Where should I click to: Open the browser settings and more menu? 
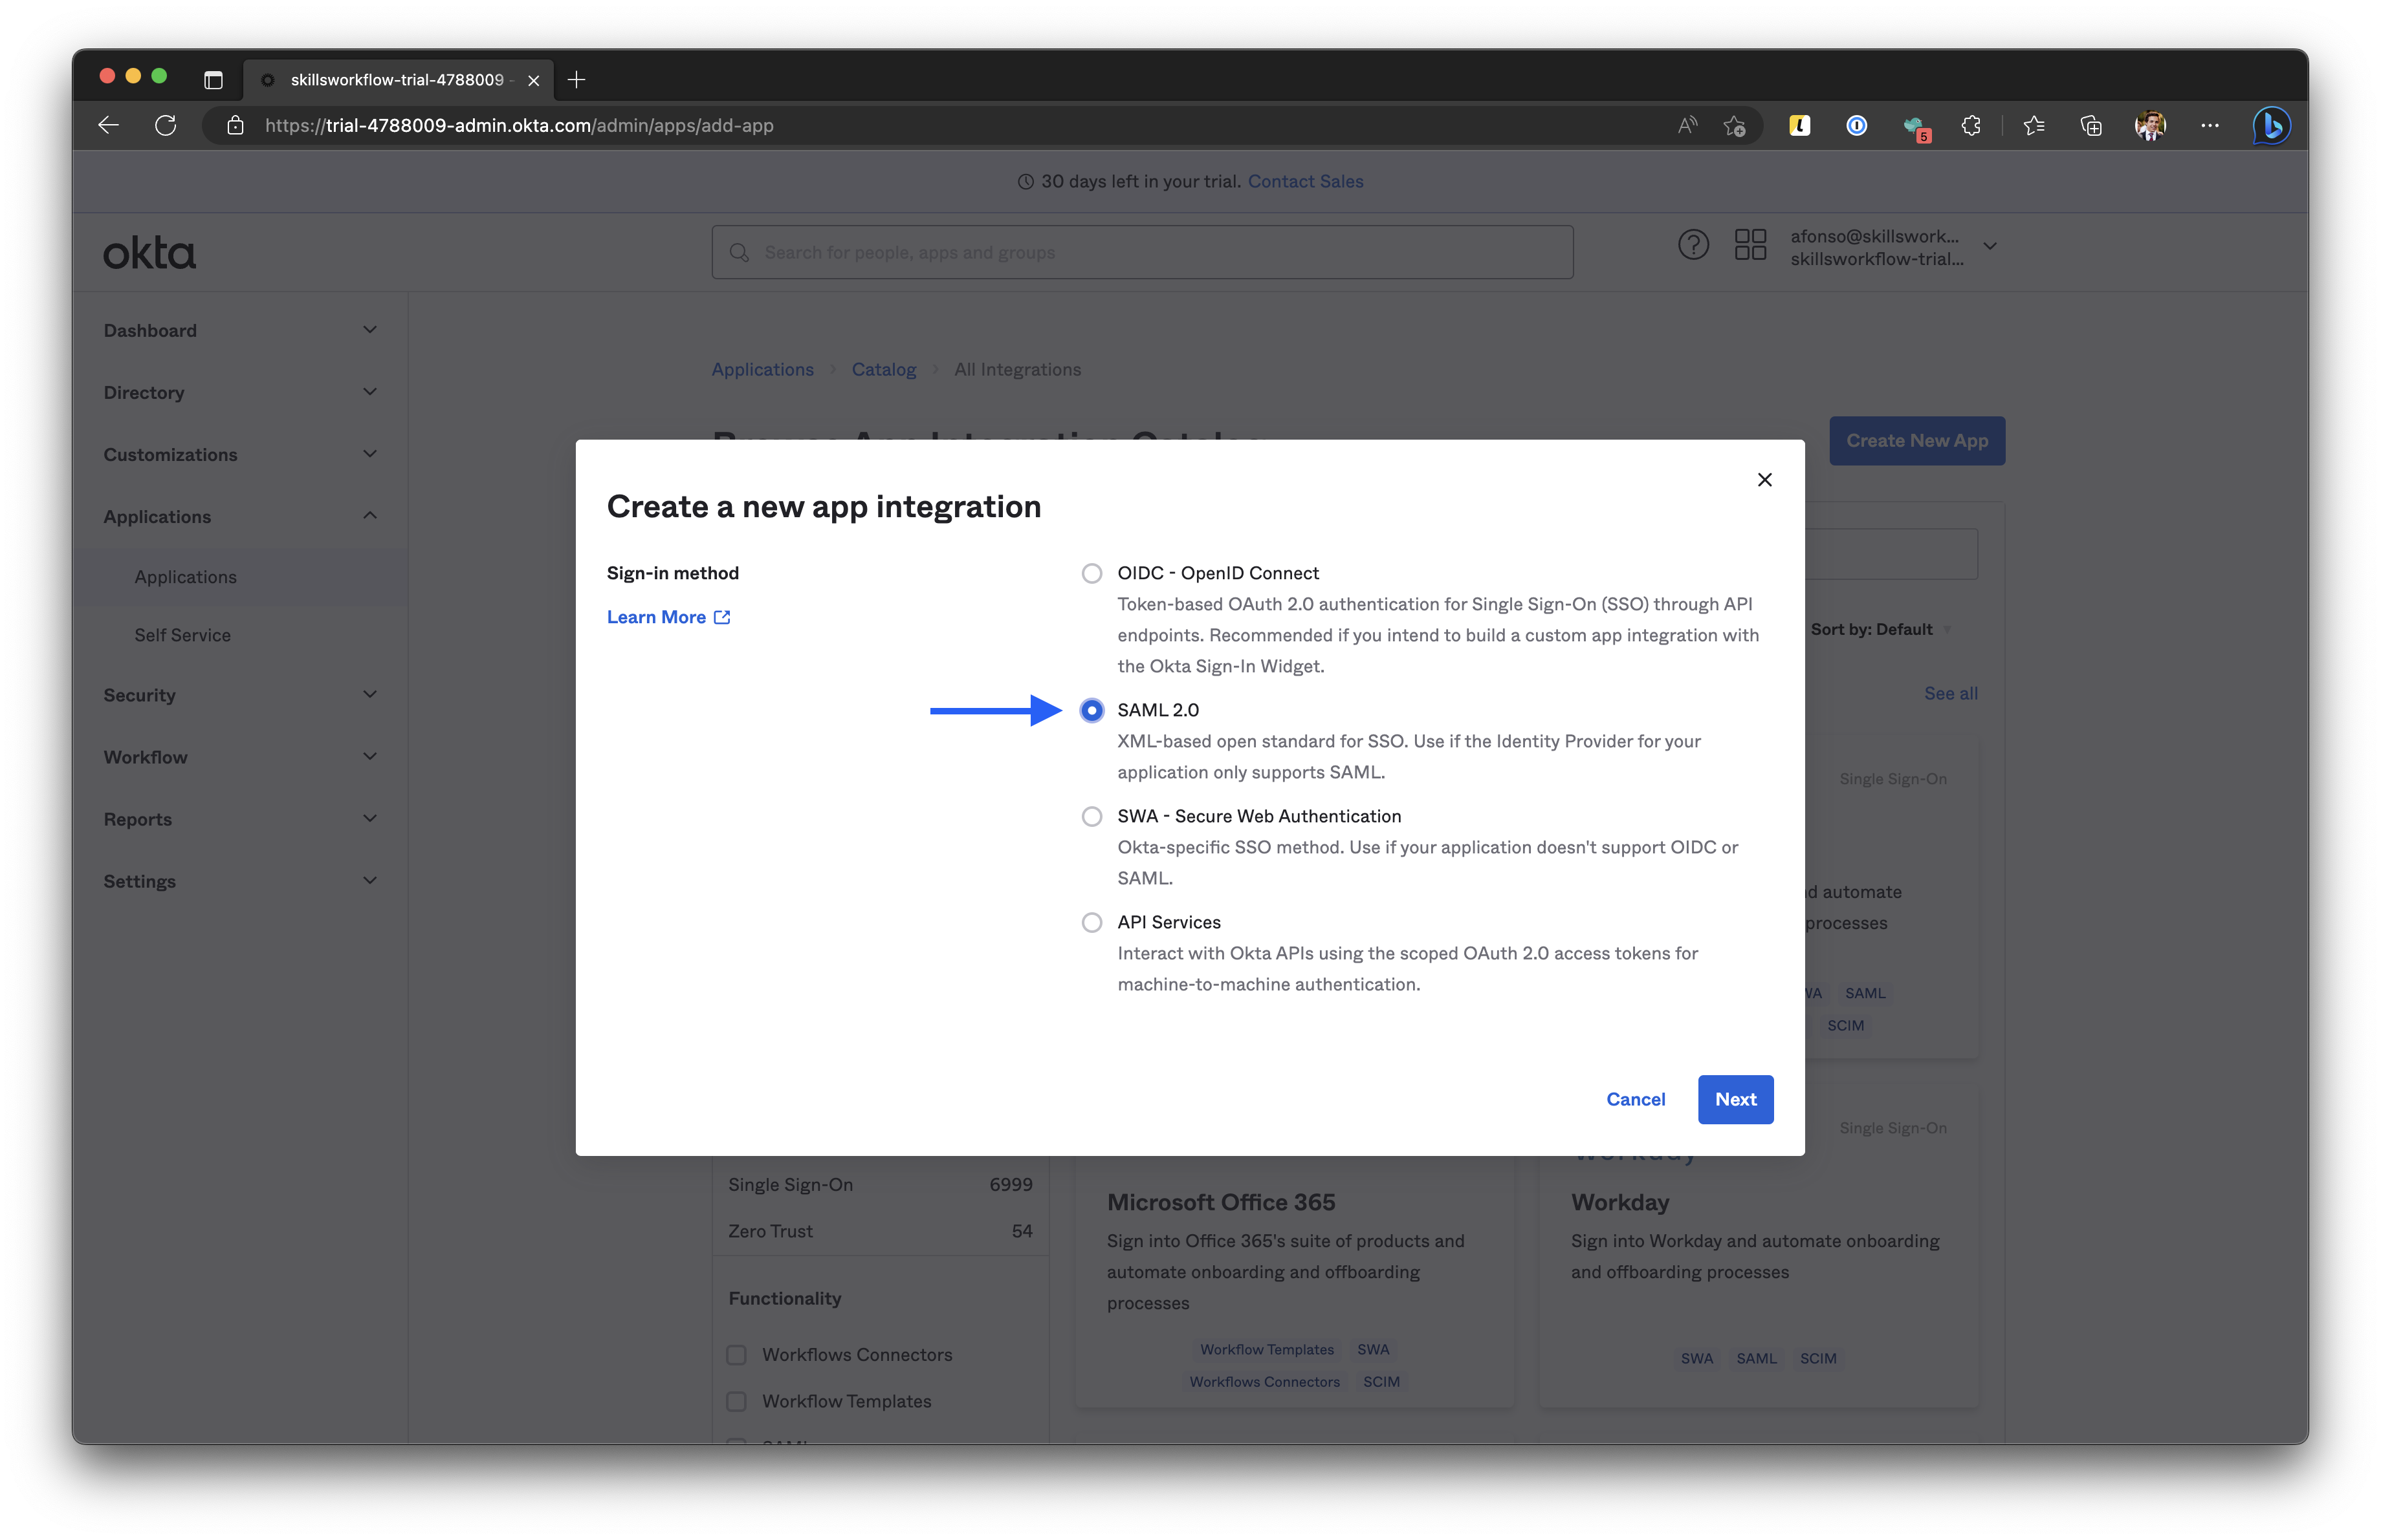[2210, 125]
